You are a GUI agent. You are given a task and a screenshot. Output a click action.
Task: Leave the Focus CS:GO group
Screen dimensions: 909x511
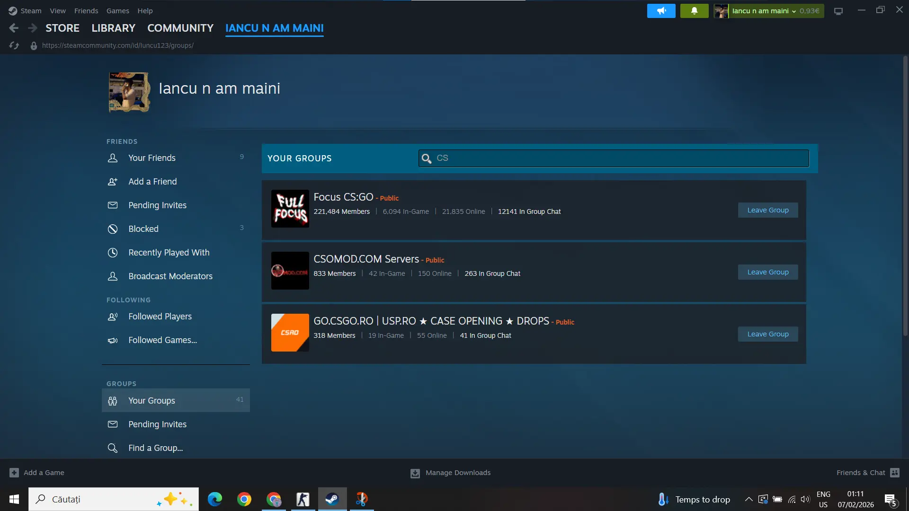(768, 210)
